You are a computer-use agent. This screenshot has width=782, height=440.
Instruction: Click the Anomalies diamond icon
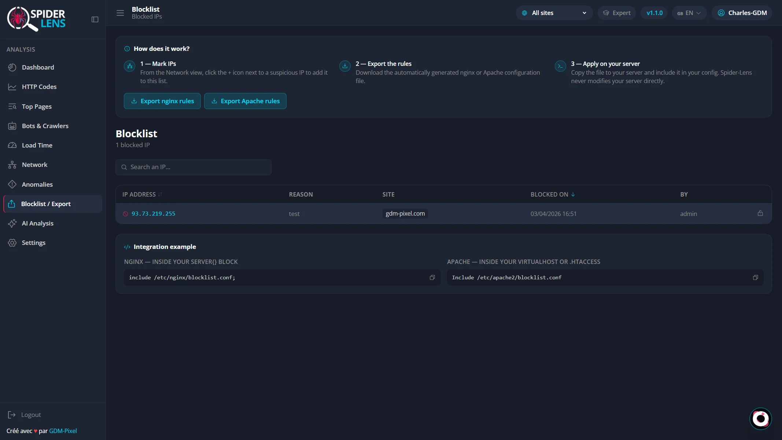pyautogui.click(x=12, y=184)
